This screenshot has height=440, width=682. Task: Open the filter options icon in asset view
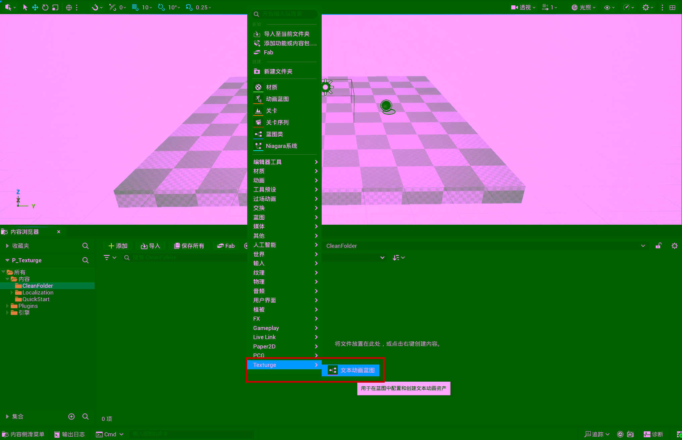tap(110, 258)
